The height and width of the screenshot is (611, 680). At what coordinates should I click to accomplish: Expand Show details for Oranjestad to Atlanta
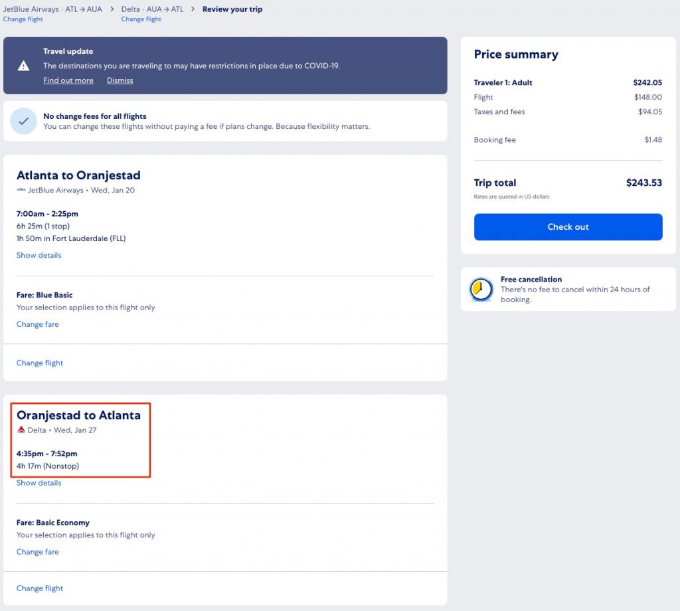(39, 483)
